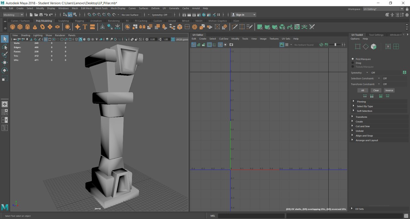Open the Sign In dropdown
Viewport: 410px width, 219px height.
(243, 15)
